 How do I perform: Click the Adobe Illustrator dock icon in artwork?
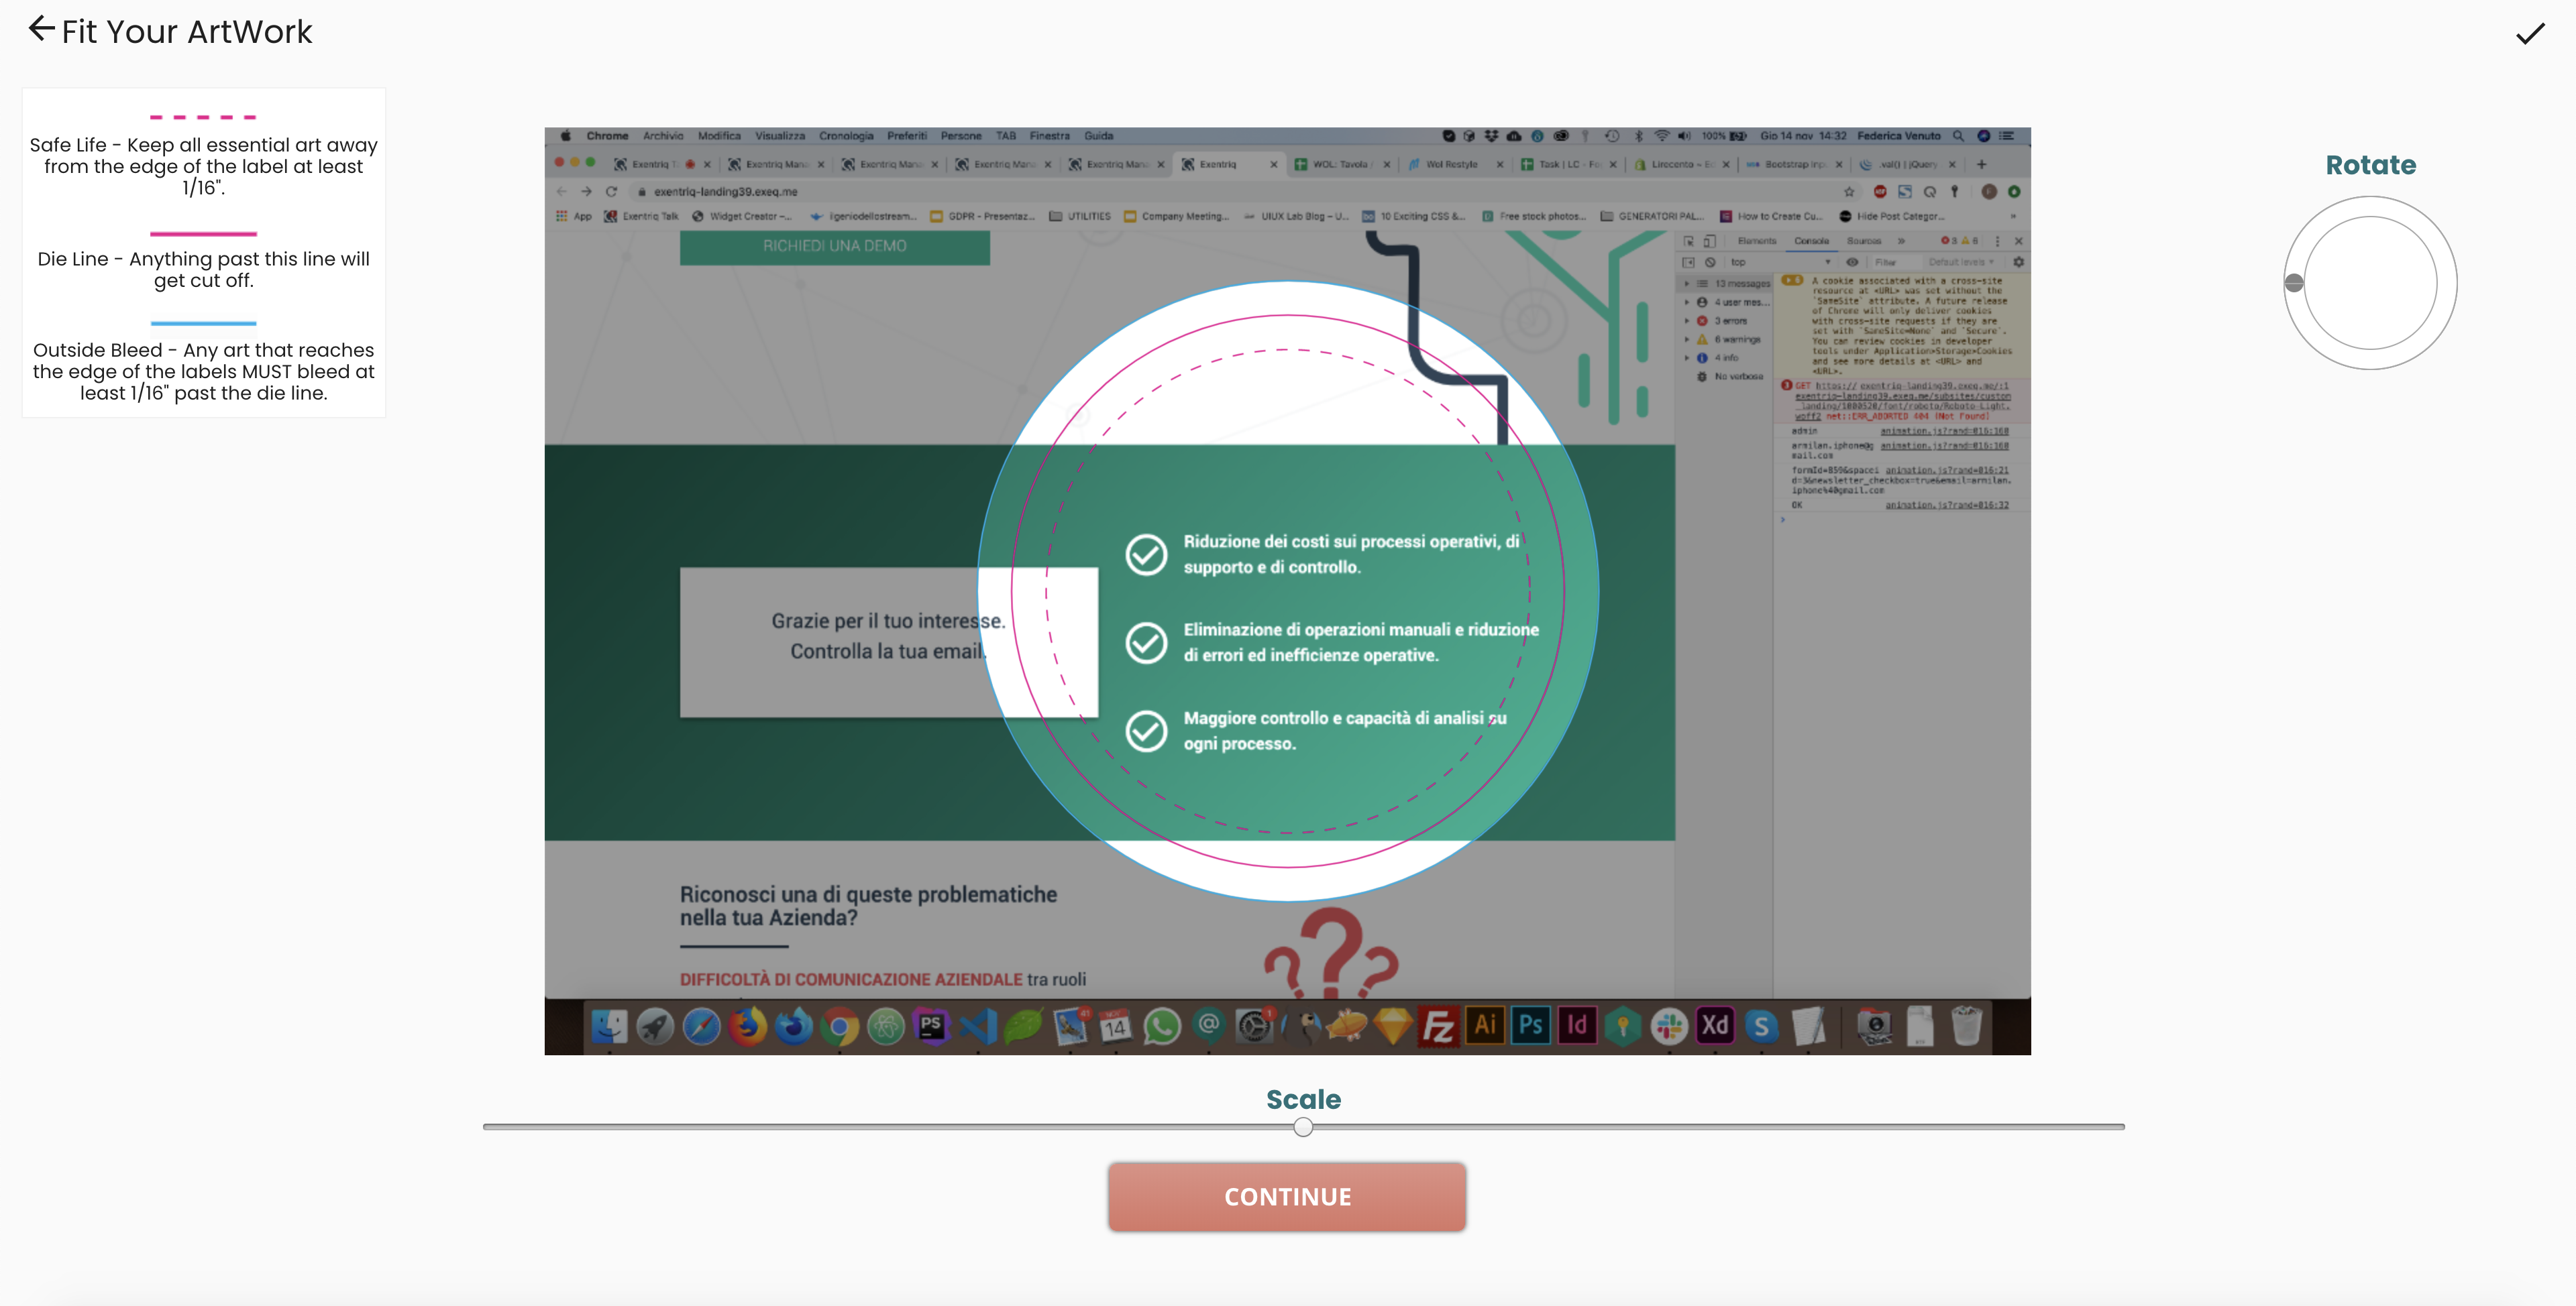pyautogui.click(x=1485, y=1025)
